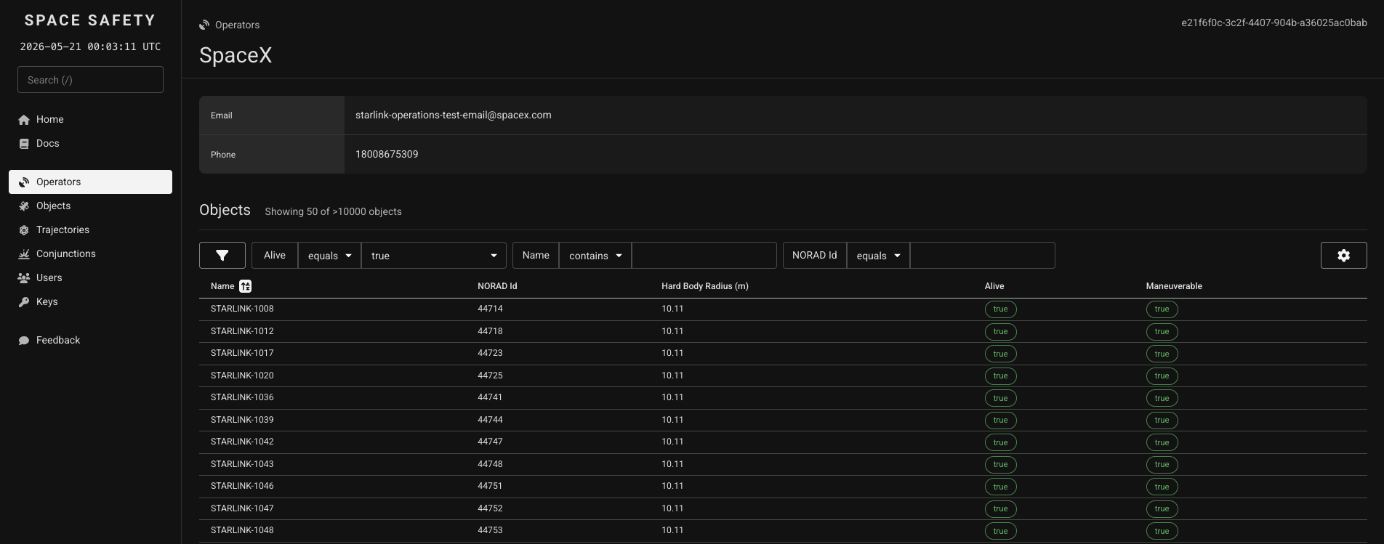Go to Objects in the sidebar

pyautogui.click(x=90, y=206)
